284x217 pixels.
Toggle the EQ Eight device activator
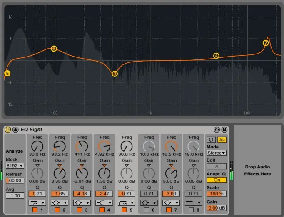point(7,130)
